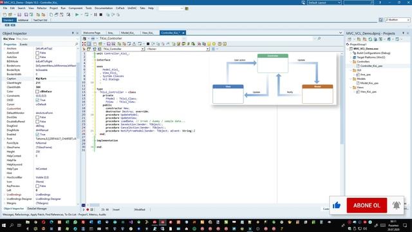Viewport: 412px width, 232px height.
Task: Toggle the DoubleBuffered checkbox
Action: pyautogui.click(x=37, y=122)
